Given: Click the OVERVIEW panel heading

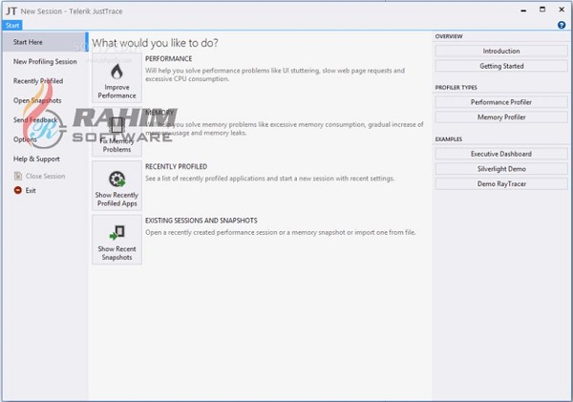Looking at the screenshot, I should pyautogui.click(x=449, y=36).
